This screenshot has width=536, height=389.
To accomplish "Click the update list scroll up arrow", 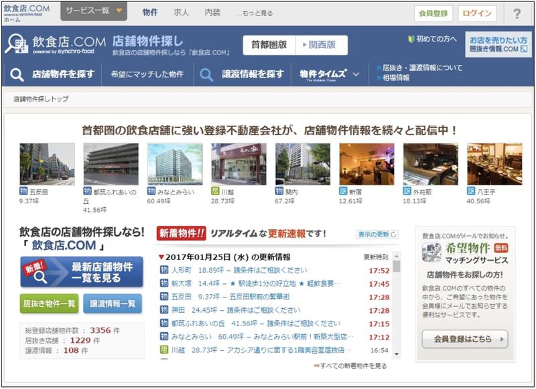I will coord(397,256).
